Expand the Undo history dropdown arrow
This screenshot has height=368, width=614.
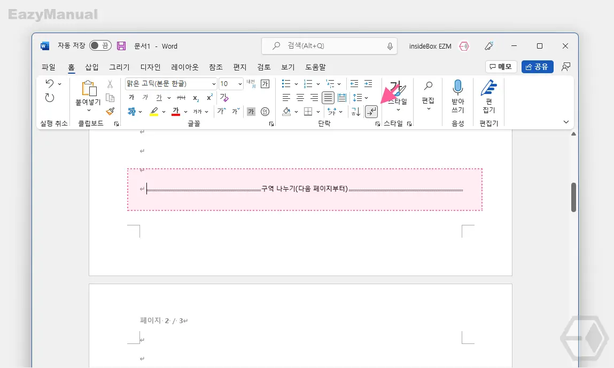point(59,84)
